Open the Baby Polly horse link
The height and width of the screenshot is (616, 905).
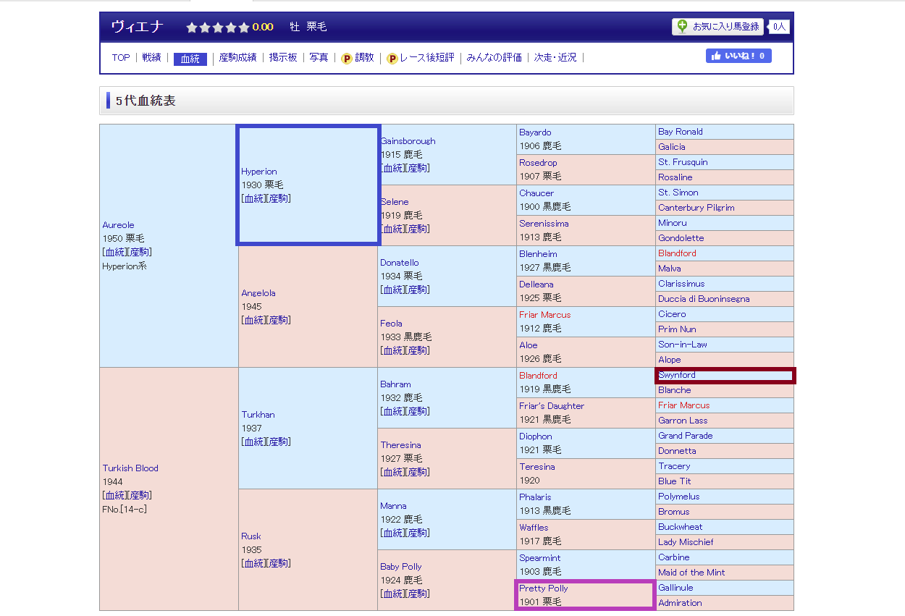[x=401, y=567]
